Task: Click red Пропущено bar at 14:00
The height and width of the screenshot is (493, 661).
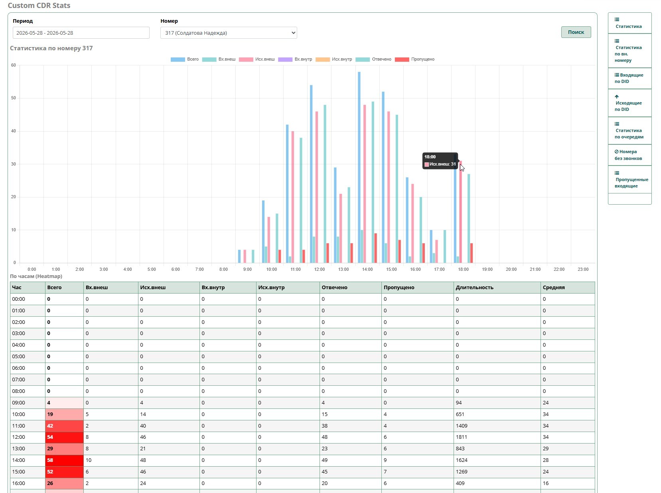Action: point(375,248)
